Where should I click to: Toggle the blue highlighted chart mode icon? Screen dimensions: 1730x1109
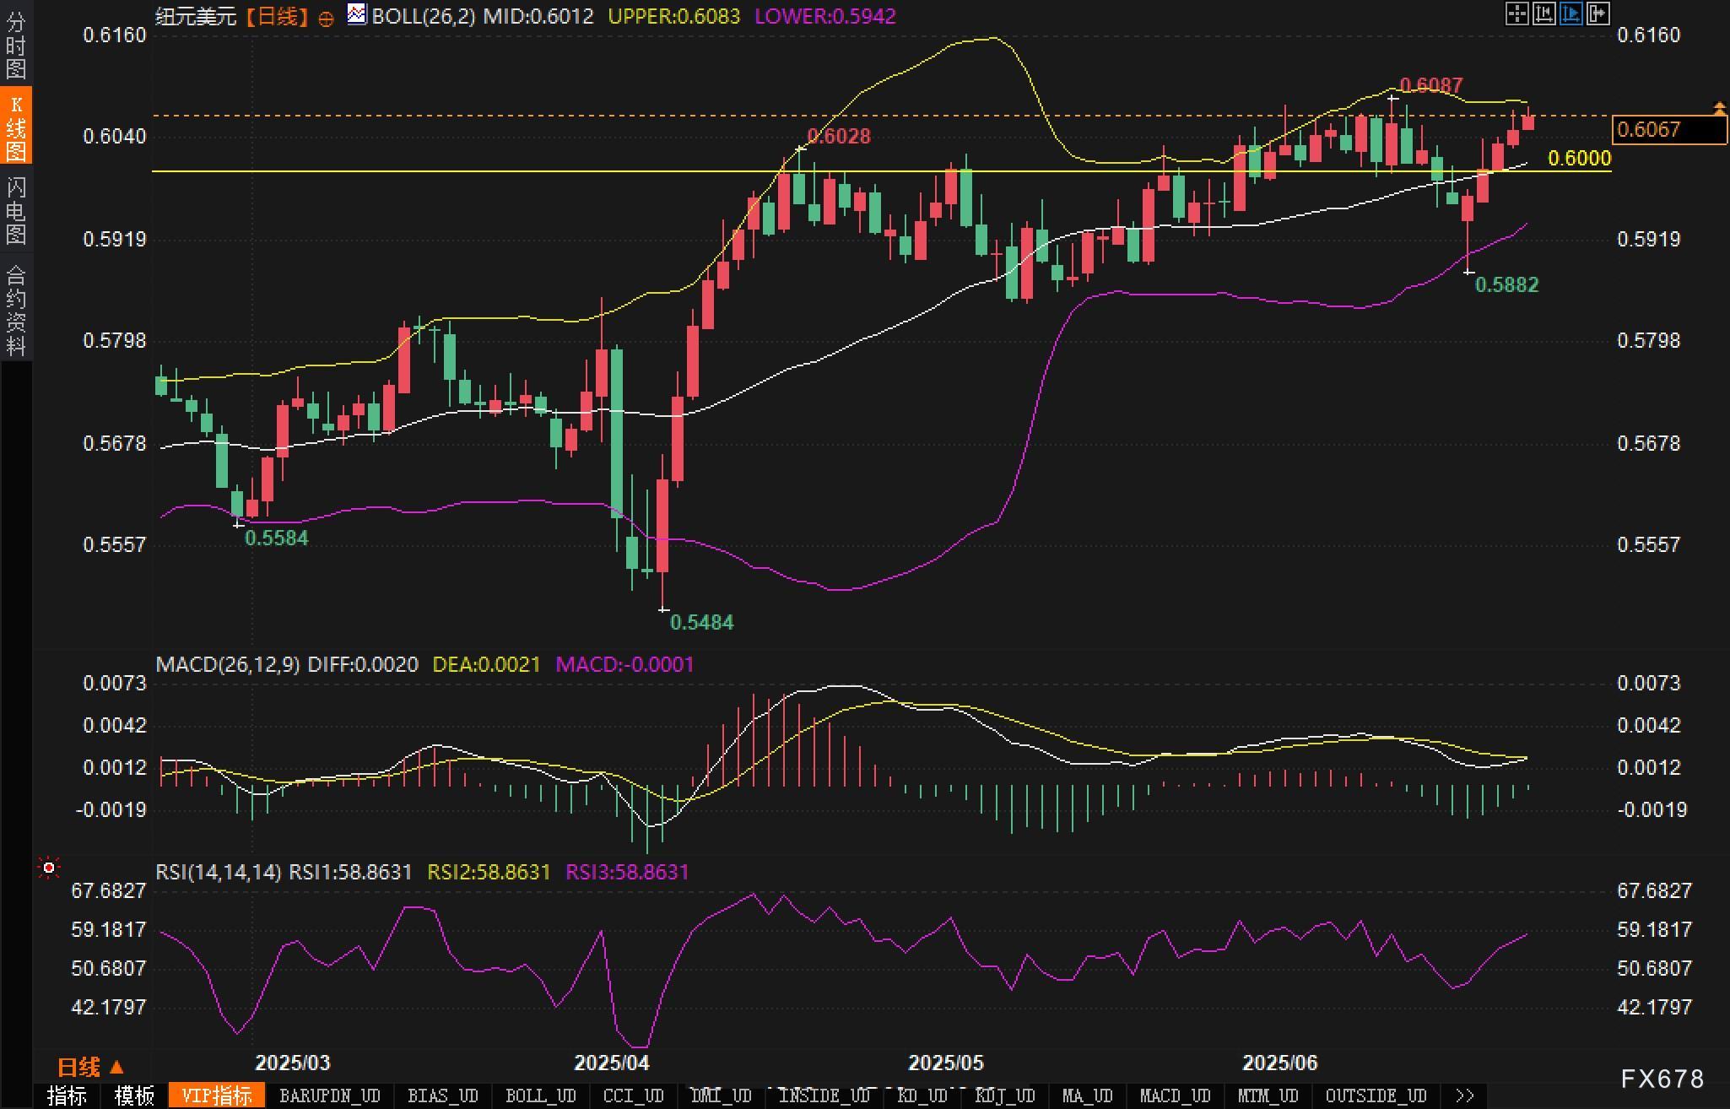click(x=1571, y=14)
